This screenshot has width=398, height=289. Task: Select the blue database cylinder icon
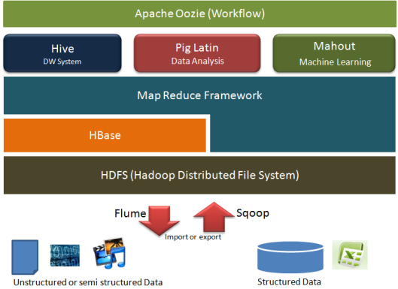click(290, 257)
